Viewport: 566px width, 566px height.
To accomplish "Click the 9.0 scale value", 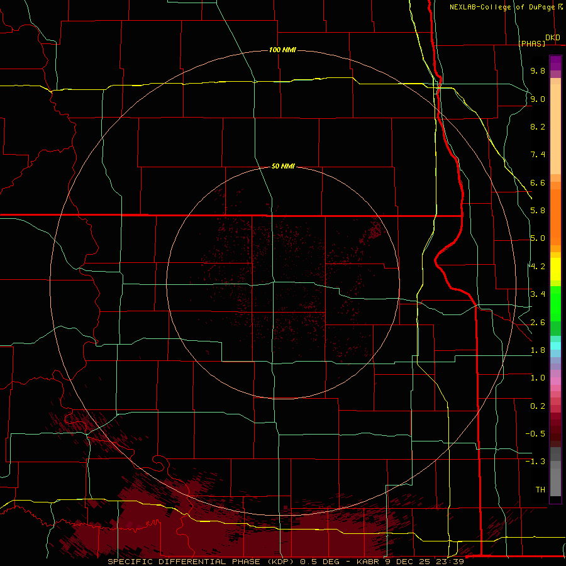I will click(538, 99).
